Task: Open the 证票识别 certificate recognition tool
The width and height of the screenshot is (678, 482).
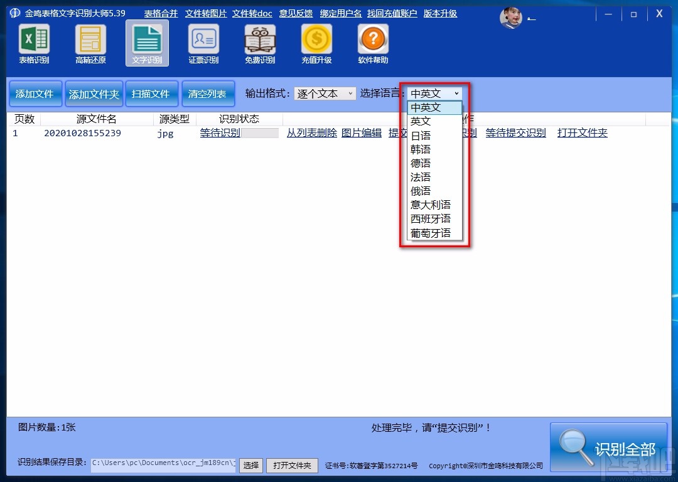Action: 203,44
